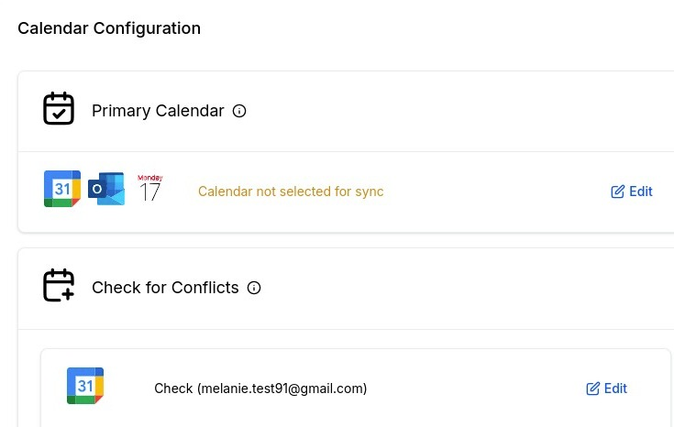Click Google Calendar icon beside melanie.test91 account
This screenshot has height=427, width=674.
tap(85, 386)
